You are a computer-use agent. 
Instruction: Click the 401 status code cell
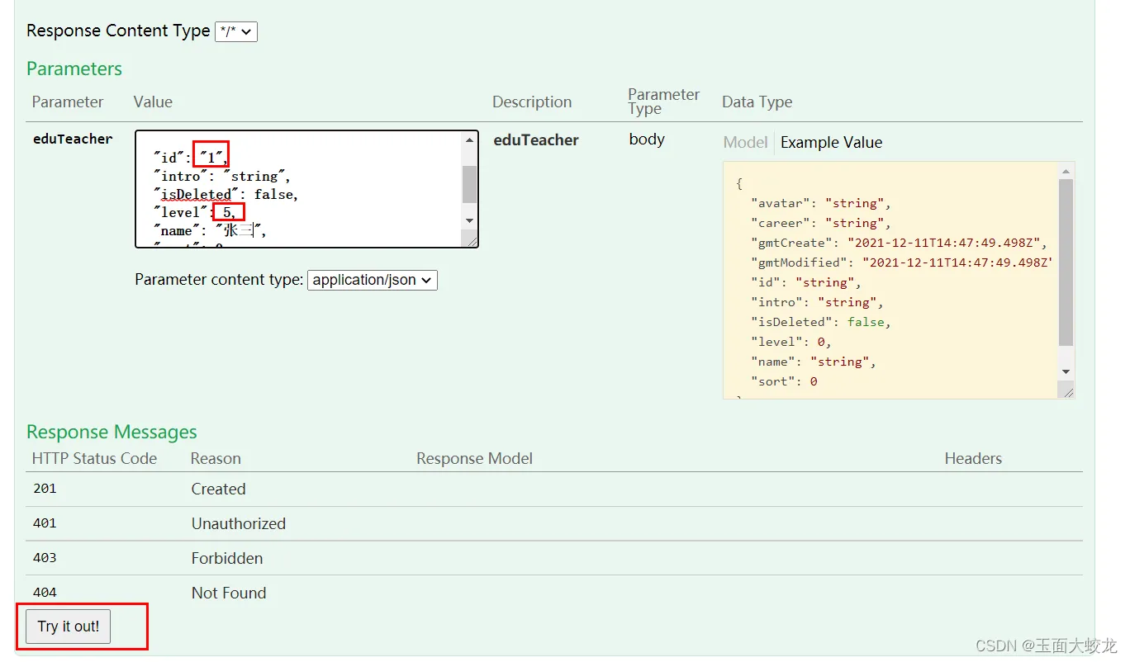(x=45, y=523)
